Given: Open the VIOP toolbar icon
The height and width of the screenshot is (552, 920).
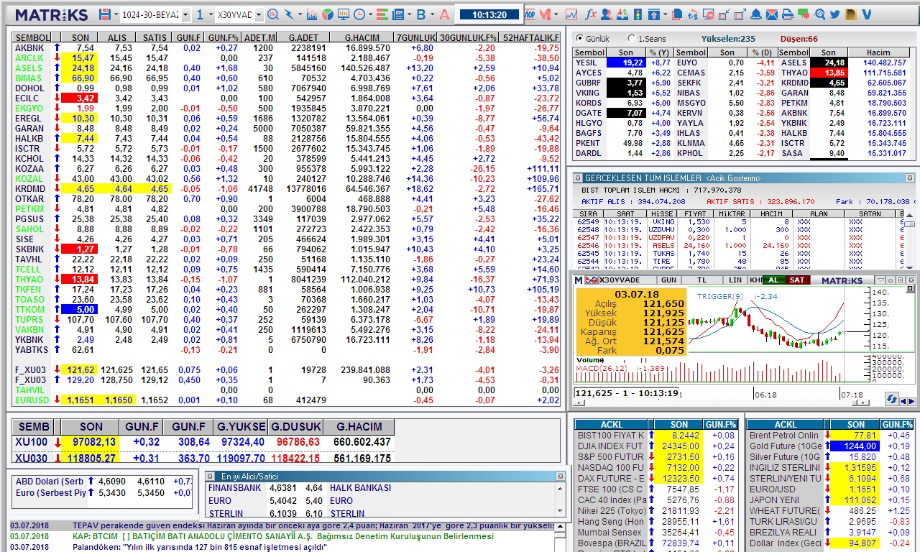Looking at the screenshot, I should 530,14.
